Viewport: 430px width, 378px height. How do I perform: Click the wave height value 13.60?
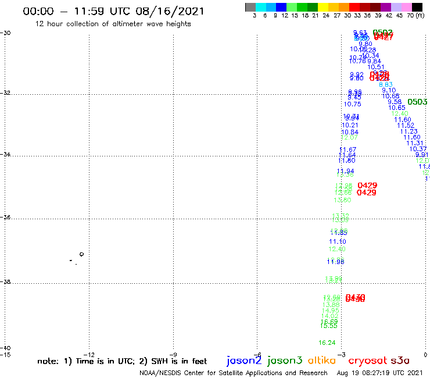[x=342, y=200]
